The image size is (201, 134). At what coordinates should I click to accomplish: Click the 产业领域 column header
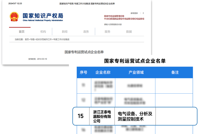tap(136, 72)
